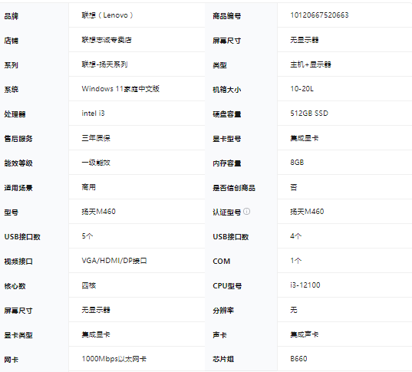This screenshot has width=412, height=372.
Task: Click 扬天M460 in the 型号 row
Action: 98,212
